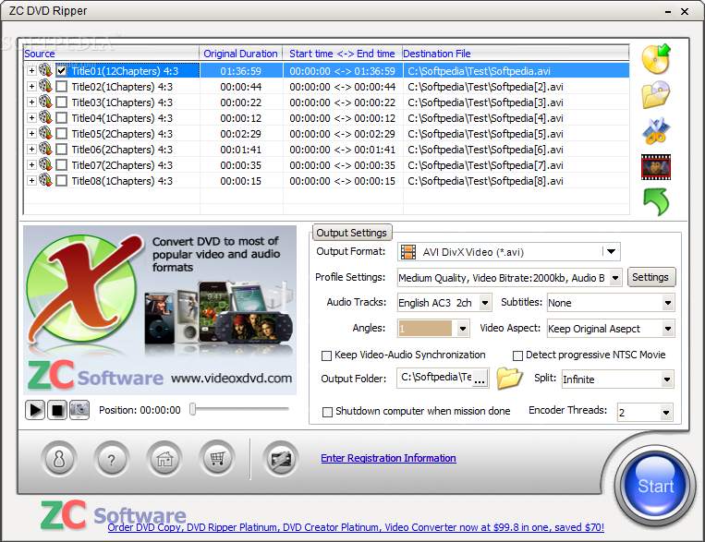Open the shopping cart purchase button
Viewport: 705px width, 542px height.
coord(217,459)
